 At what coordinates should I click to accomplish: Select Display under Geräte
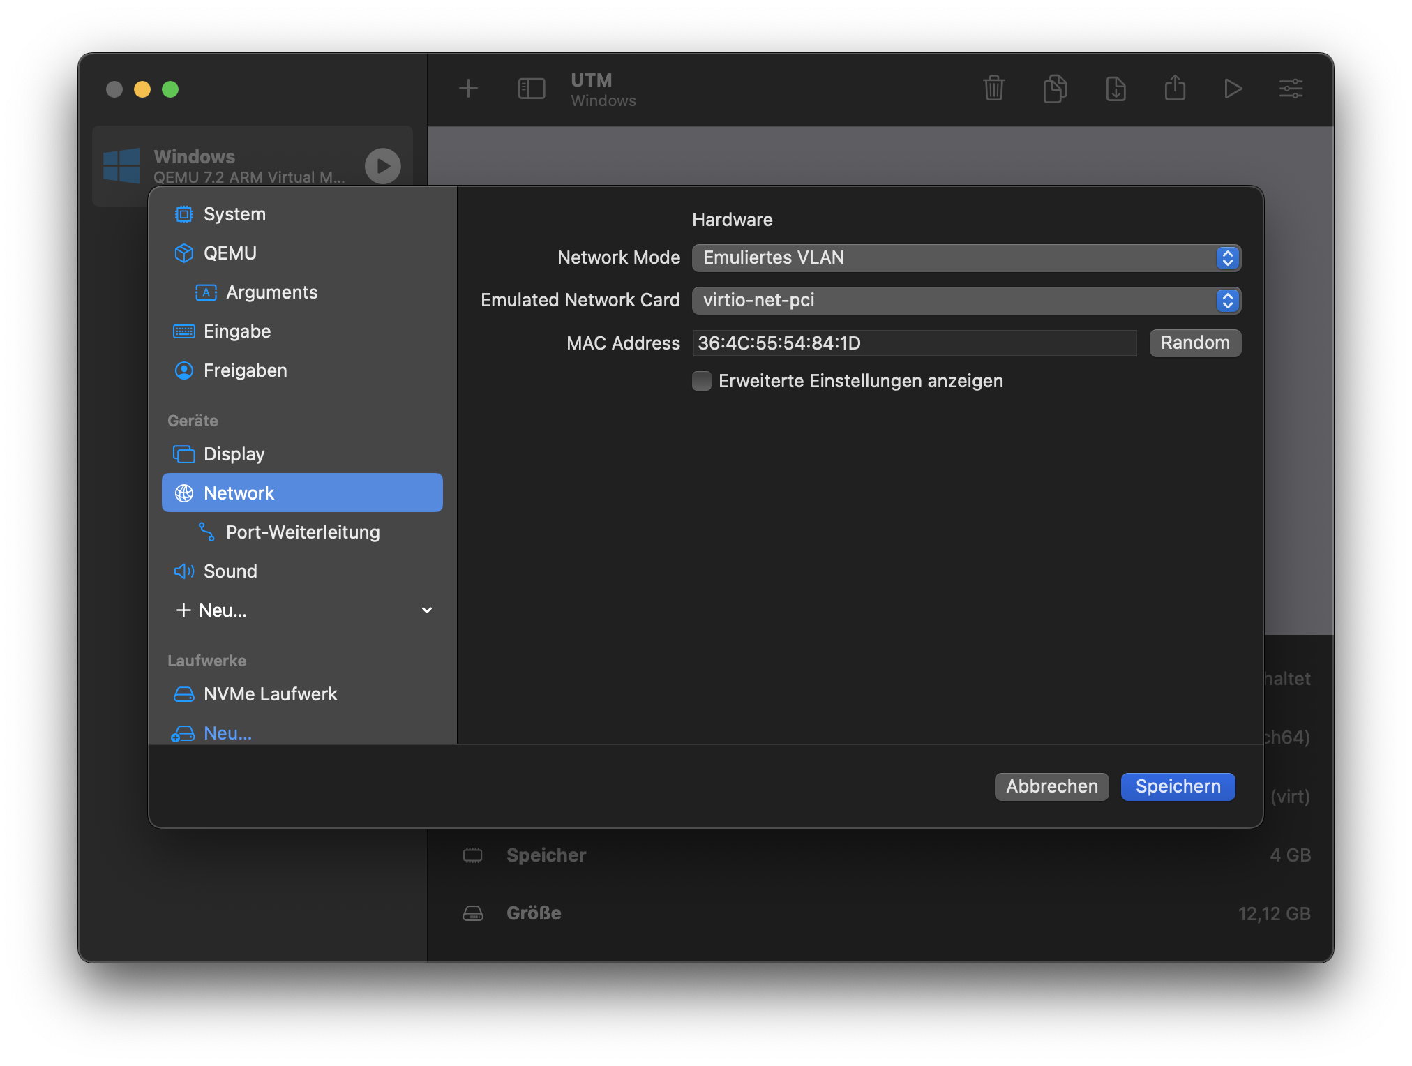pos(302,454)
